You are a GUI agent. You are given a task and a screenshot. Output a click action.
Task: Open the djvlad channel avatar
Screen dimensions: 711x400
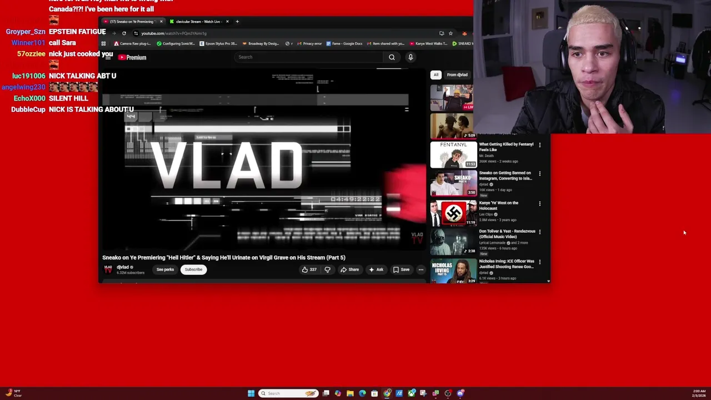[x=108, y=269]
